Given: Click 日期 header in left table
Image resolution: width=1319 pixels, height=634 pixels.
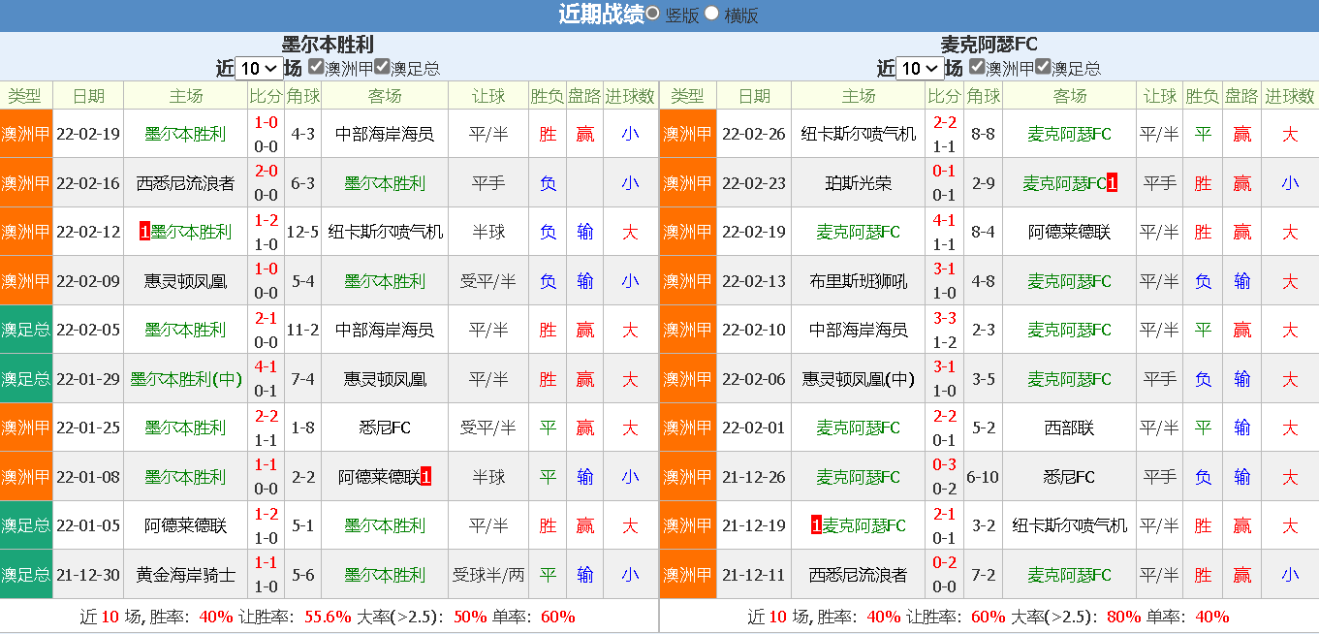Looking at the screenshot, I should [x=87, y=96].
